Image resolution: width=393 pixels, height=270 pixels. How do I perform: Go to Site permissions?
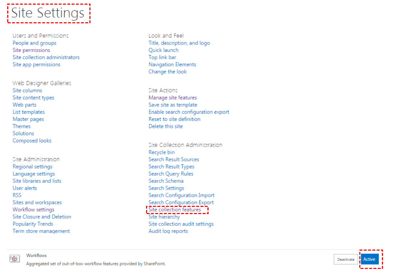coord(31,50)
